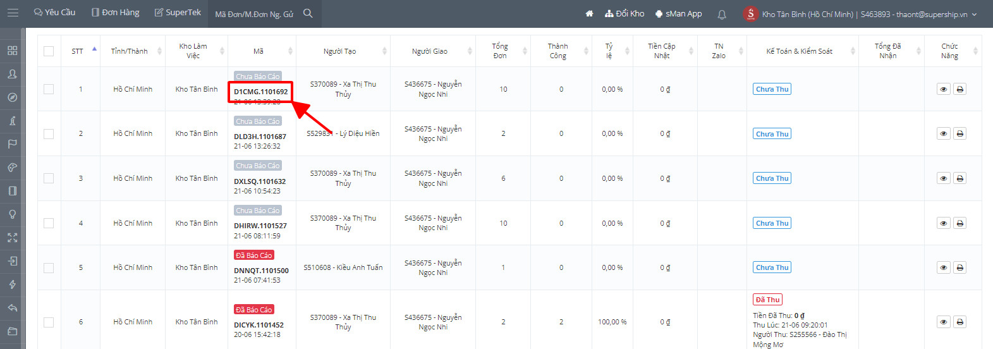View details of DNNQT.1101500 via eye icon

point(943,267)
